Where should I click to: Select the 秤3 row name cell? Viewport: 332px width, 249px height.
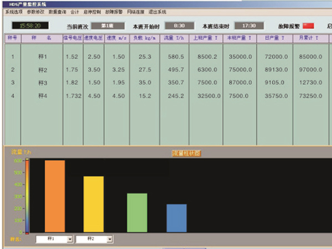pos(42,82)
